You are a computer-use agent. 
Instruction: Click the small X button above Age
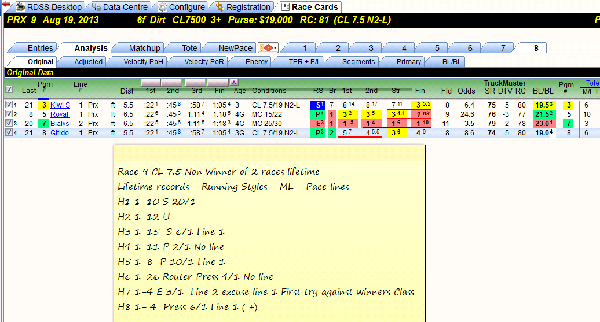click(x=234, y=82)
